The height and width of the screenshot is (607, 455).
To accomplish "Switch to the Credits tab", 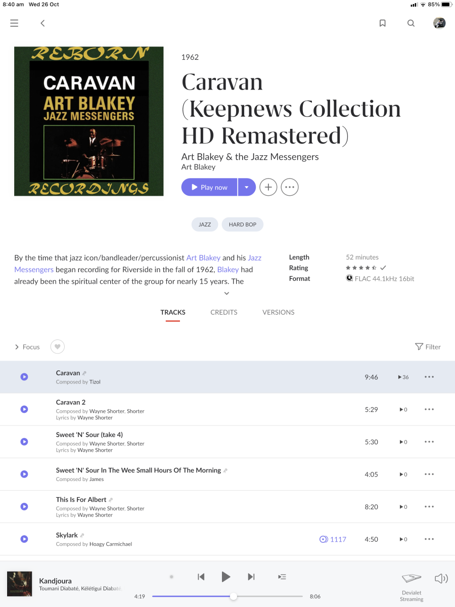I will click(224, 312).
